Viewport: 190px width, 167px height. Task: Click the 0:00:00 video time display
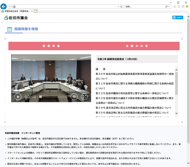coord(30,97)
